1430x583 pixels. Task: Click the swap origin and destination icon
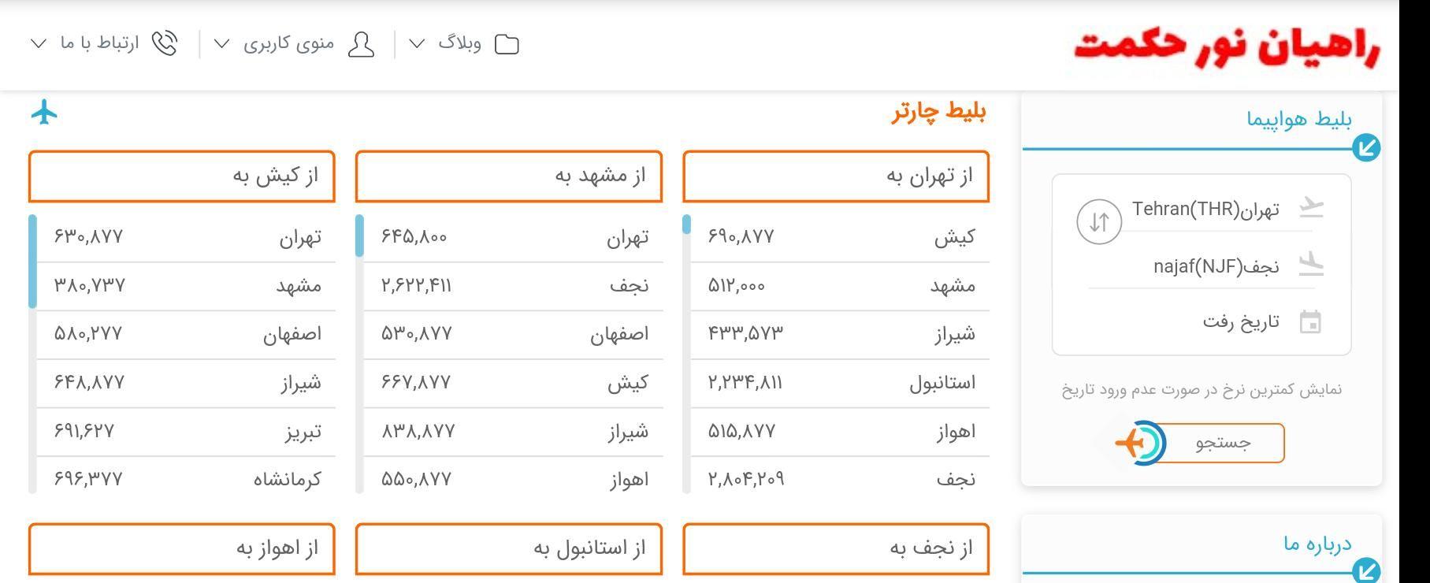[x=1098, y=221]
